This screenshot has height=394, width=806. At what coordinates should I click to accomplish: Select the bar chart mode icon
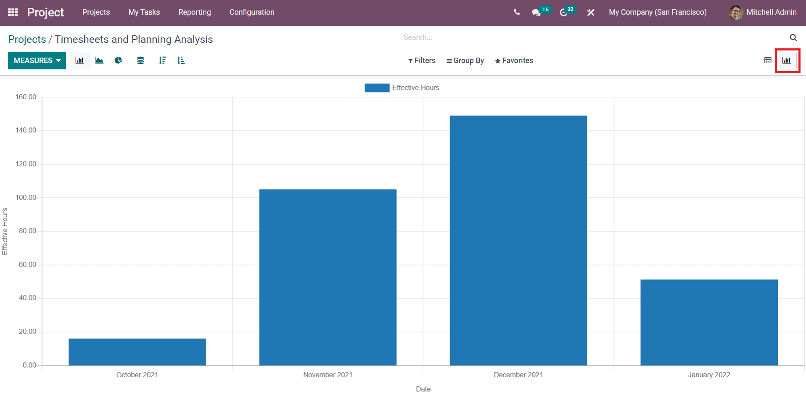(79, 61)
